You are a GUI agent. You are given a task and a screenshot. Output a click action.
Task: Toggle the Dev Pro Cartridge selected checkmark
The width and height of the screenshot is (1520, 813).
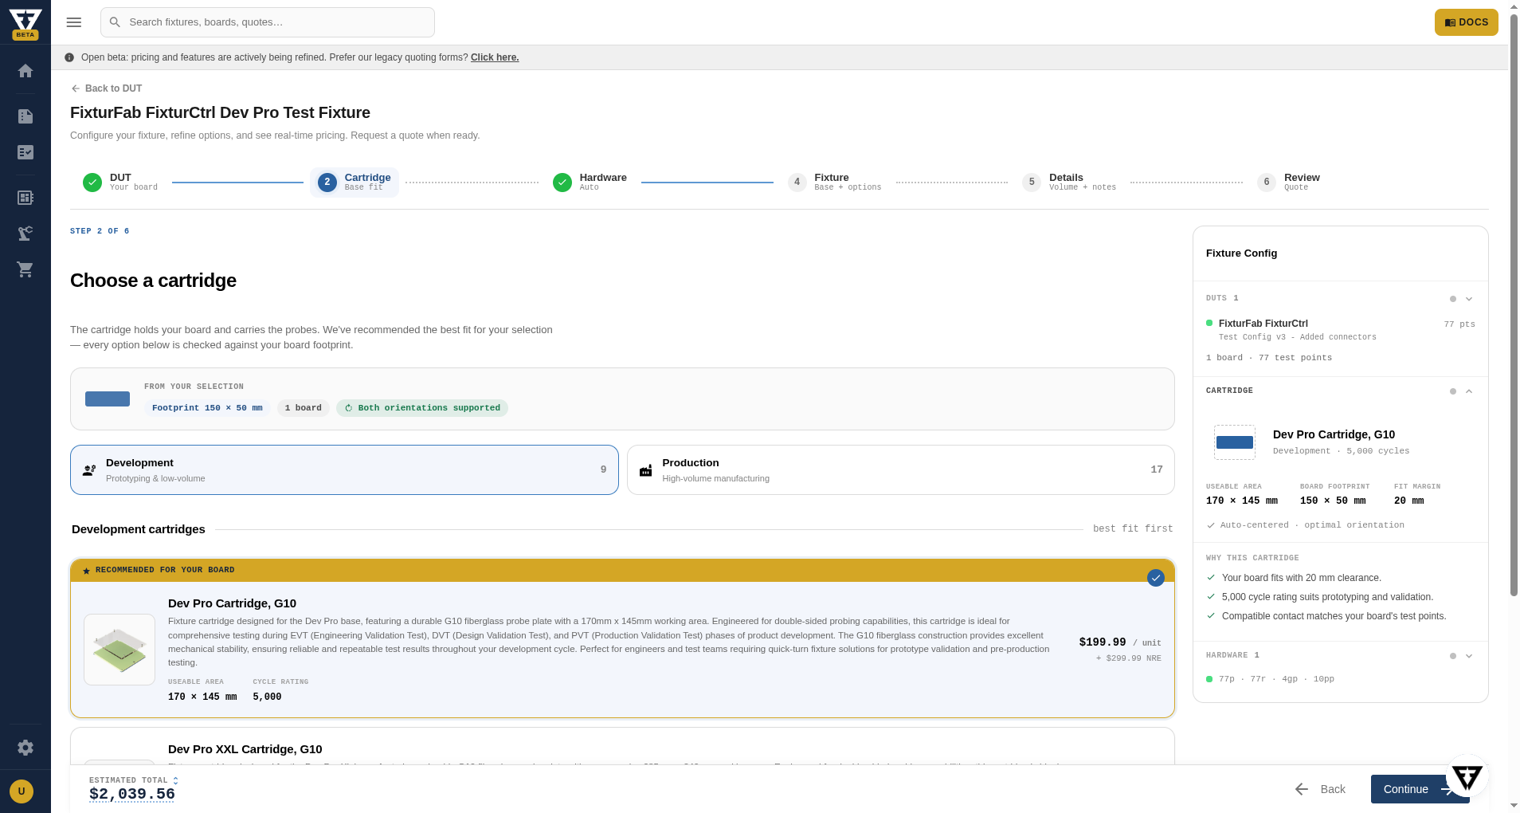click(1156, 578)
